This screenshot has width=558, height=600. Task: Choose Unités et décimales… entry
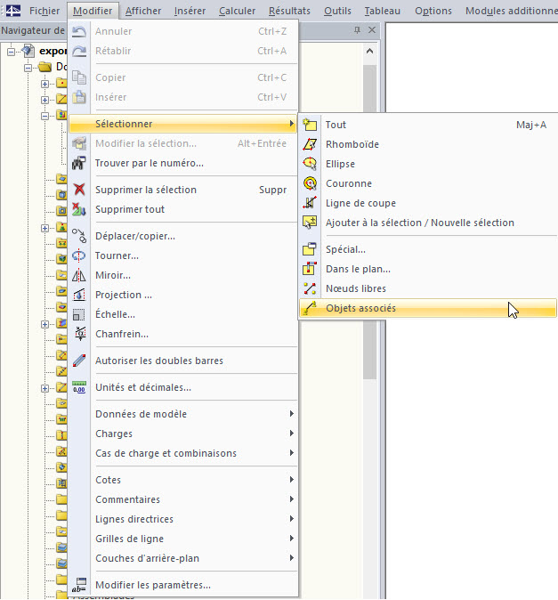[182, 387]
